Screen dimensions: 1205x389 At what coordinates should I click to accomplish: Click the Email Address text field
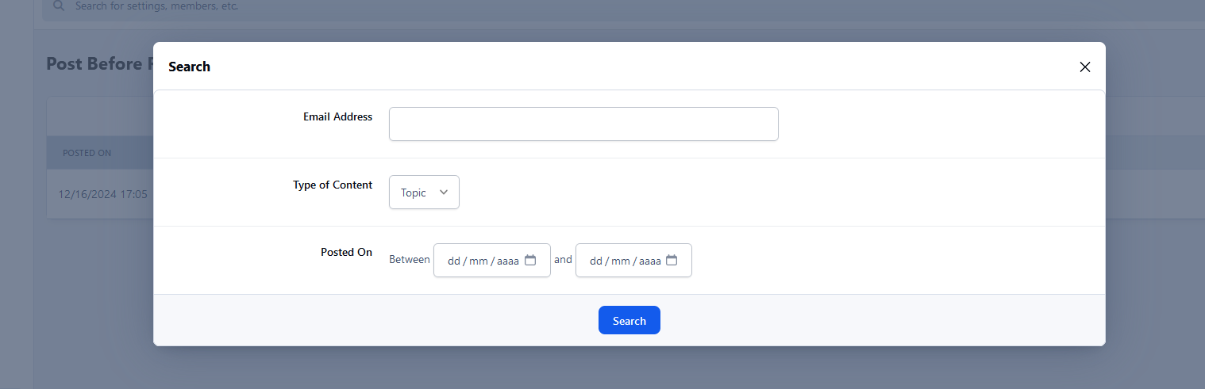(583, 124)
